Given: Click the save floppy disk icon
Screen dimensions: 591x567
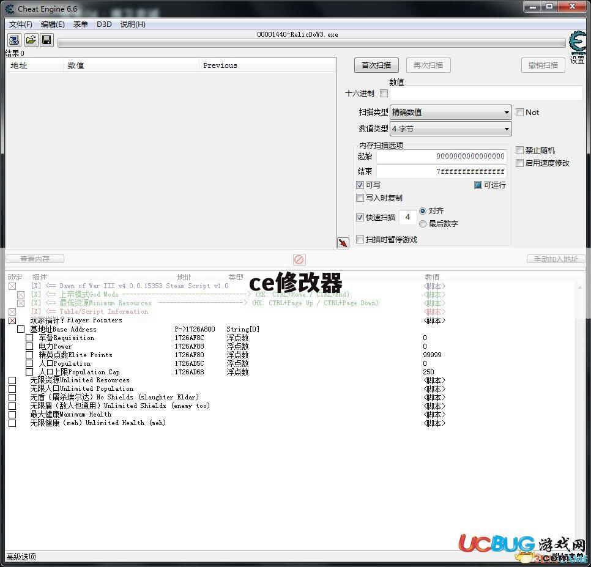Looking at the screenshot, I should click(x=46, y=40).
